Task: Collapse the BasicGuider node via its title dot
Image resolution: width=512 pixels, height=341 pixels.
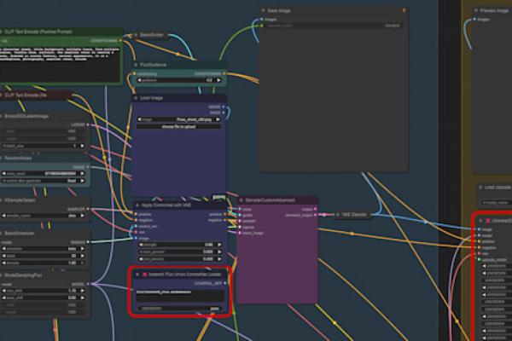Action: point(136,35)
